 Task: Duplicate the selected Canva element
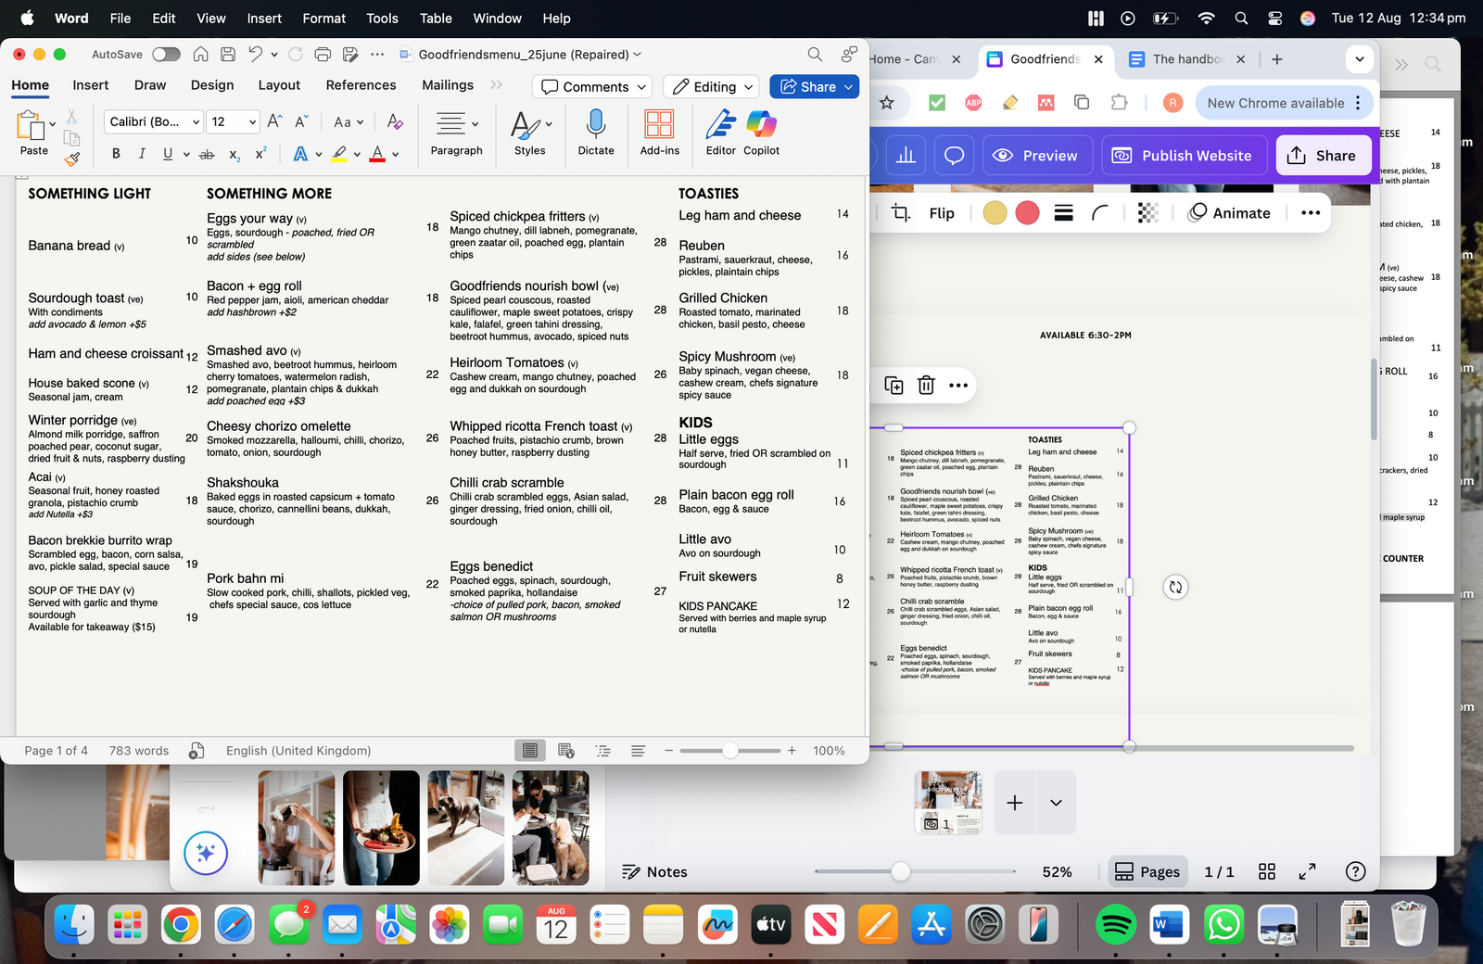point(894,385)
